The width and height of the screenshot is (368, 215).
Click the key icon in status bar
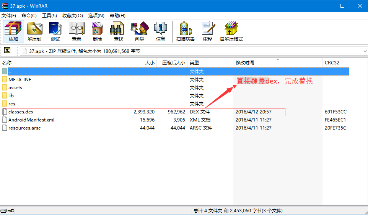(x=11, y=210)
